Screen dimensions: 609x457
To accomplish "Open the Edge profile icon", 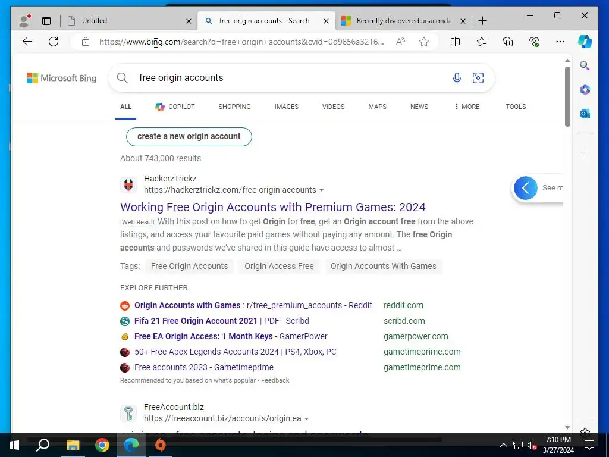I will (24, 21).
